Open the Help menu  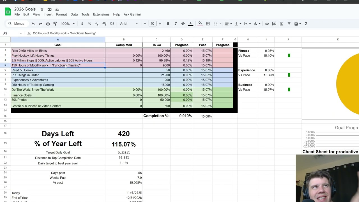pyautogui.click(x=116, y=14)
